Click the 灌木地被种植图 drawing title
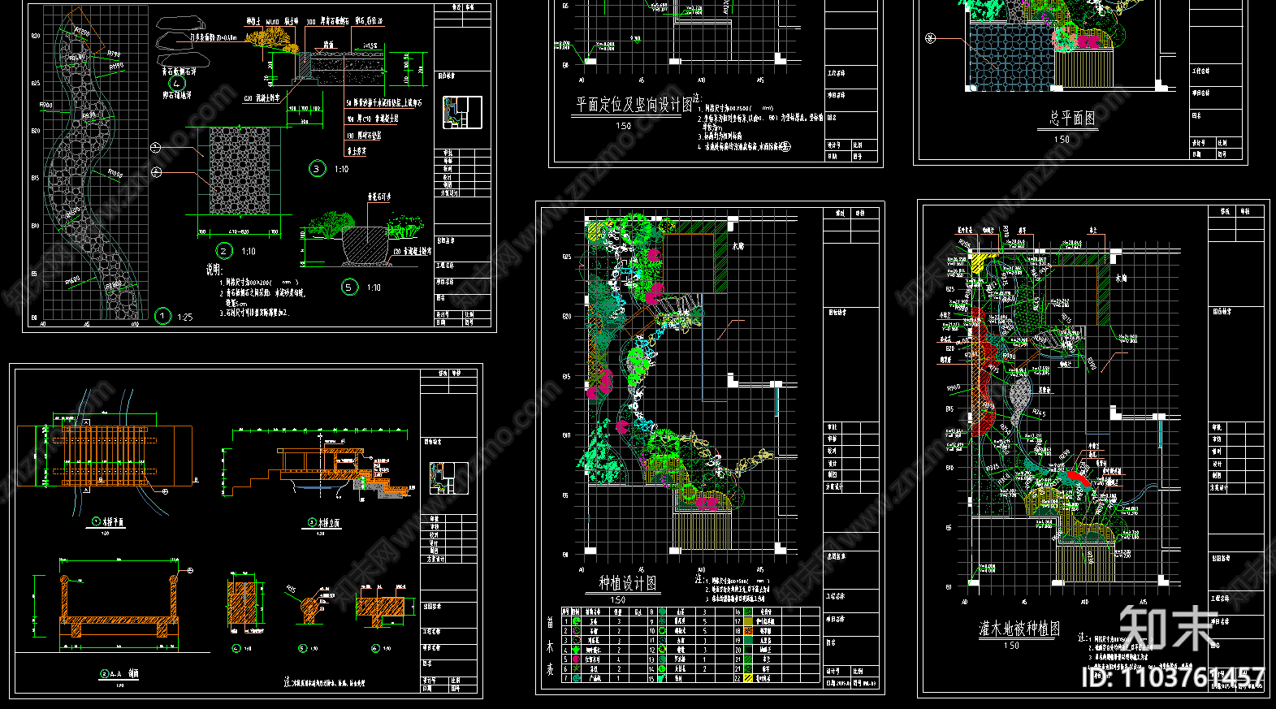The width and height of the screenshot is (1276, 709). pyautogui.click(x=1019, y=629)
